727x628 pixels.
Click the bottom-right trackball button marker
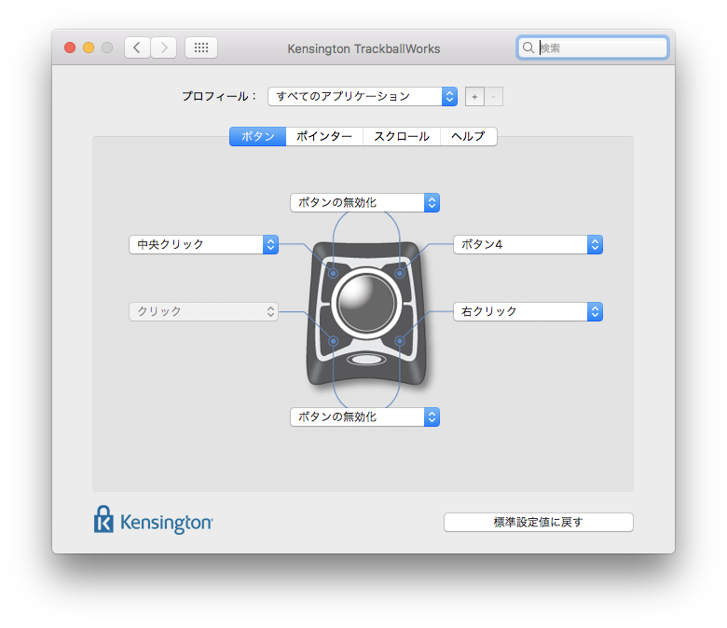pos(400,341)
